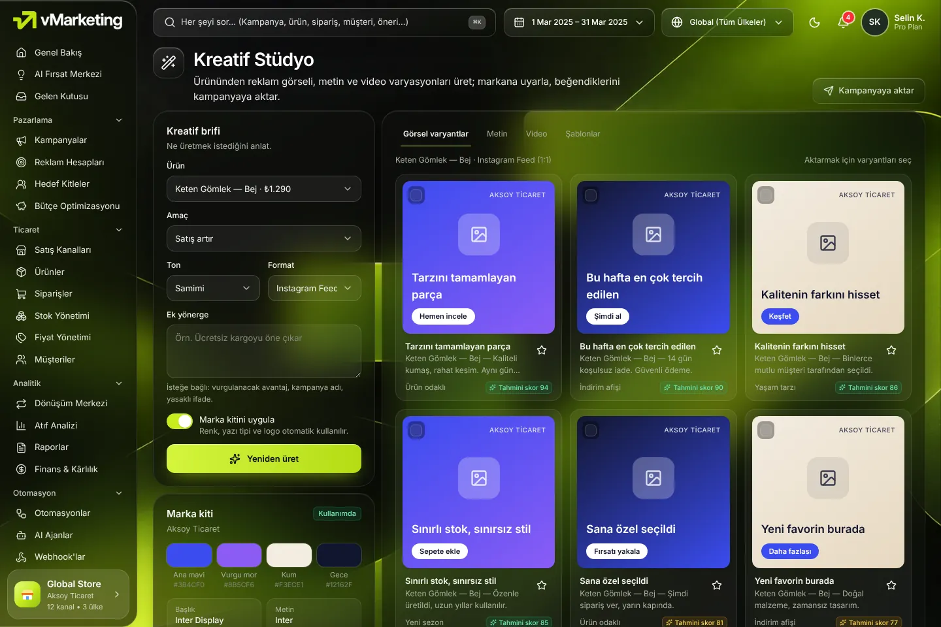Open Bütçe Optimizasyonu piggy bank icon
Screen dimensions: 941x627
point(22,206)
